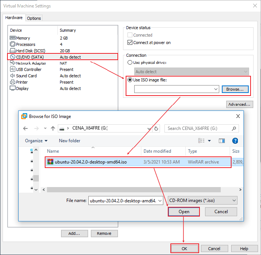
Task: Select the CD/DVD (SATA) disc icon
Action: pos(12,57)
